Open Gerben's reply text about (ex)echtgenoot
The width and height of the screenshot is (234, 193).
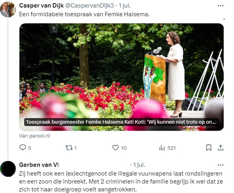point(121,182)
